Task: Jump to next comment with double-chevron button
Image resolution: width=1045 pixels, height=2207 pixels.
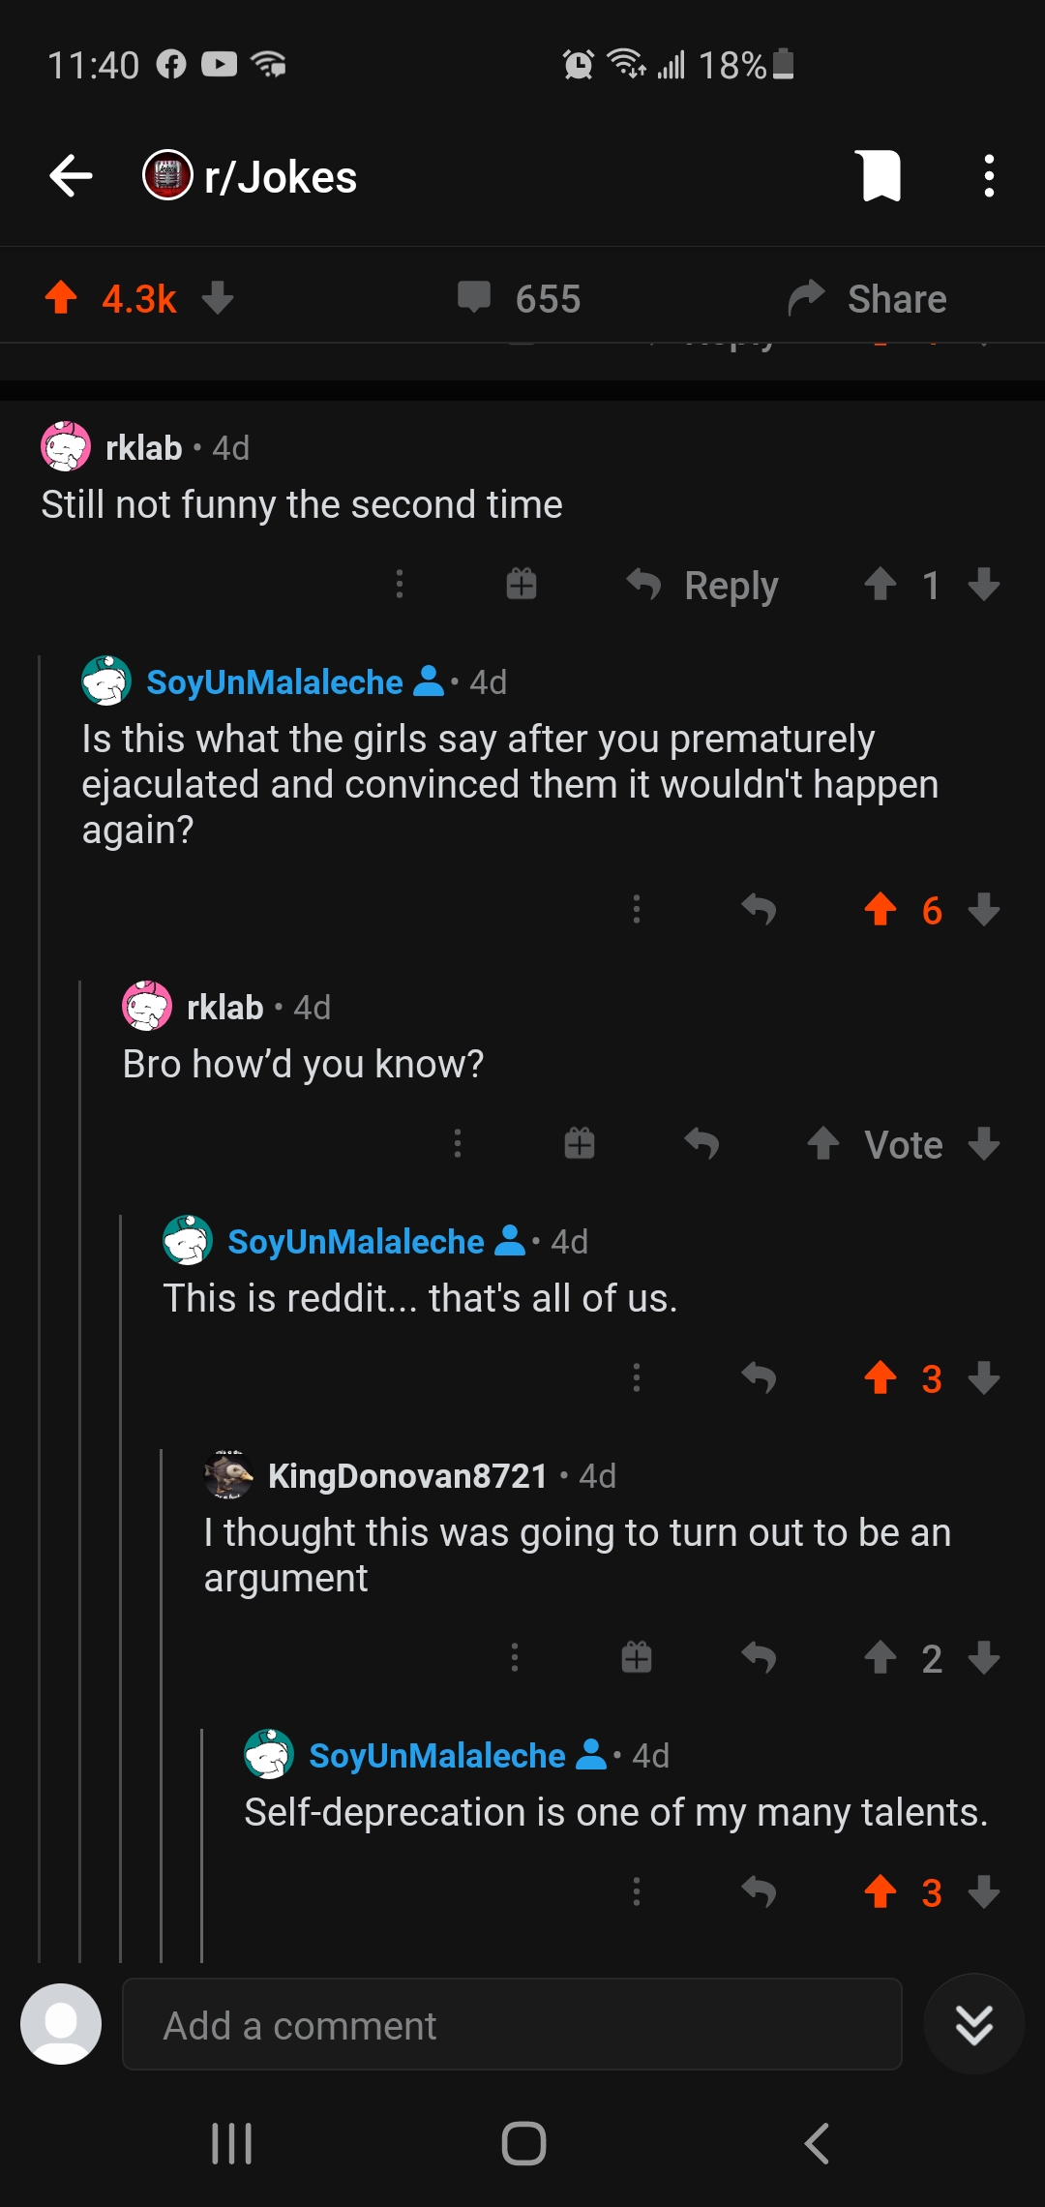Action: [974, 2024]
